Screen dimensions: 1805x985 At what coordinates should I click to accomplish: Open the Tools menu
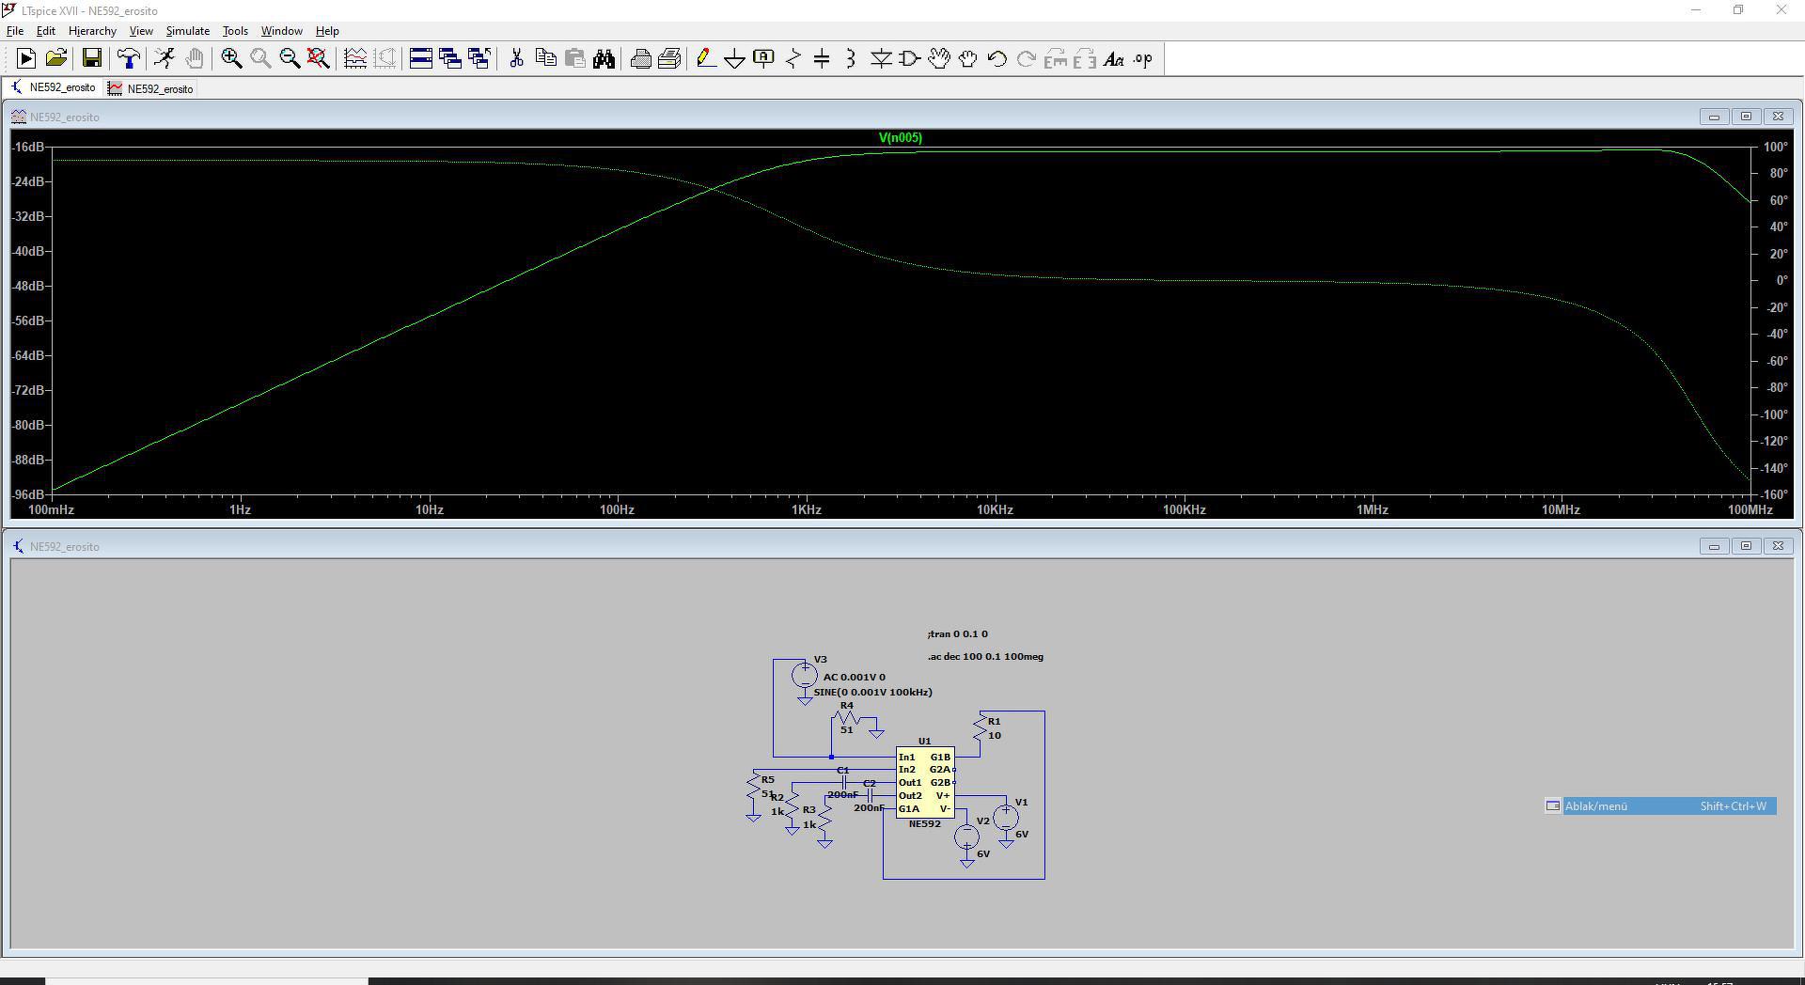235,31
